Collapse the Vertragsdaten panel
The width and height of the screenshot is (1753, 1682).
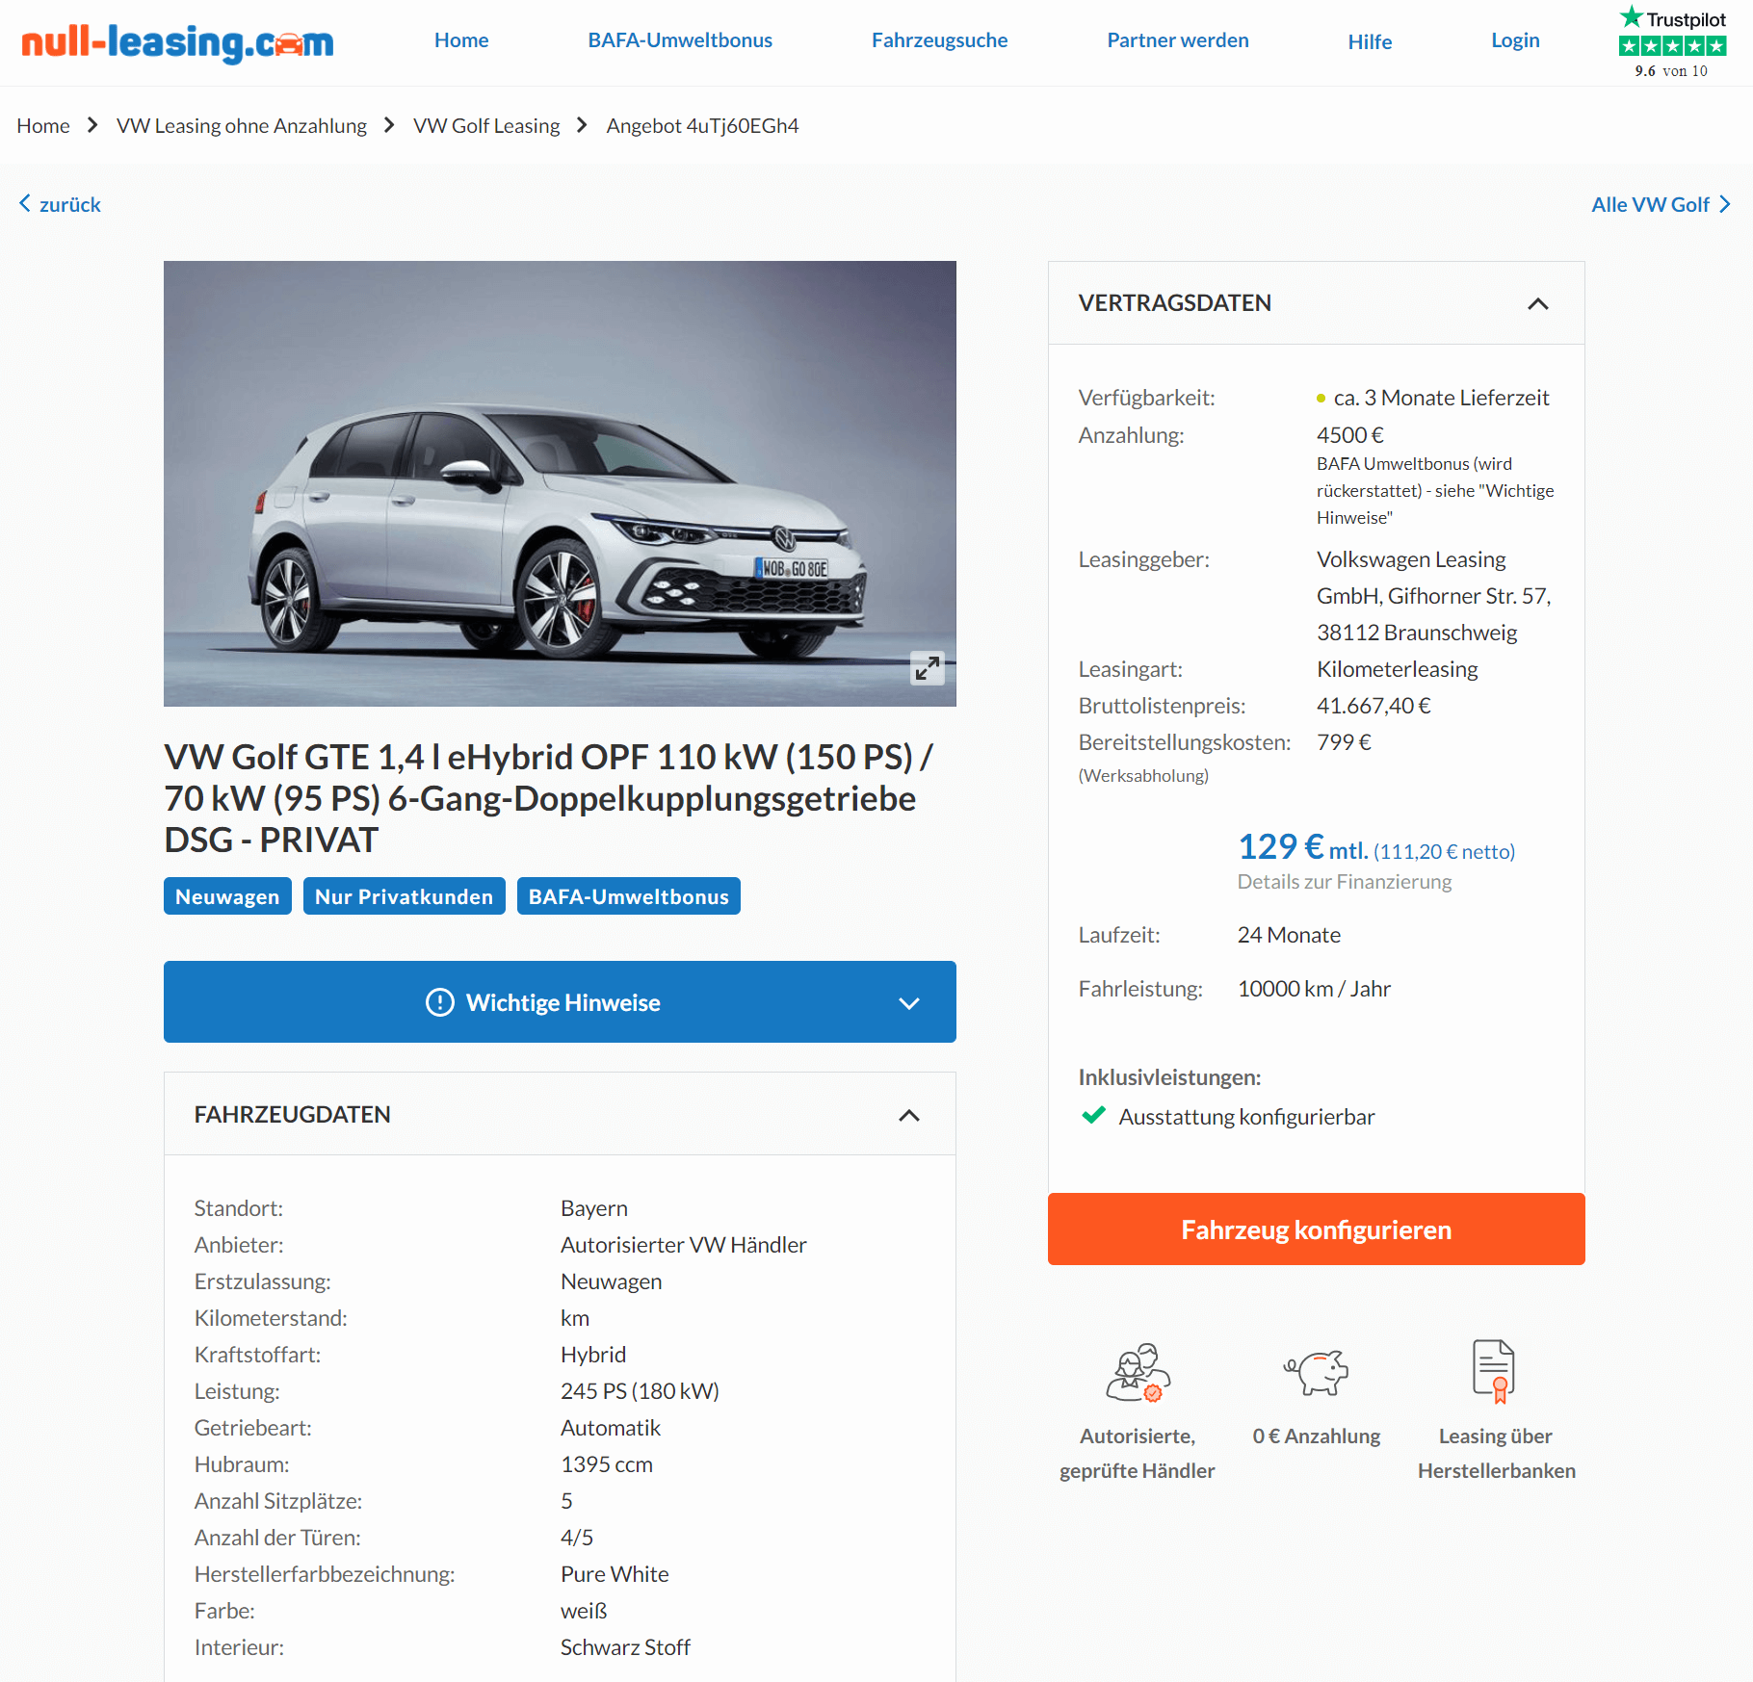[1538, 303]
